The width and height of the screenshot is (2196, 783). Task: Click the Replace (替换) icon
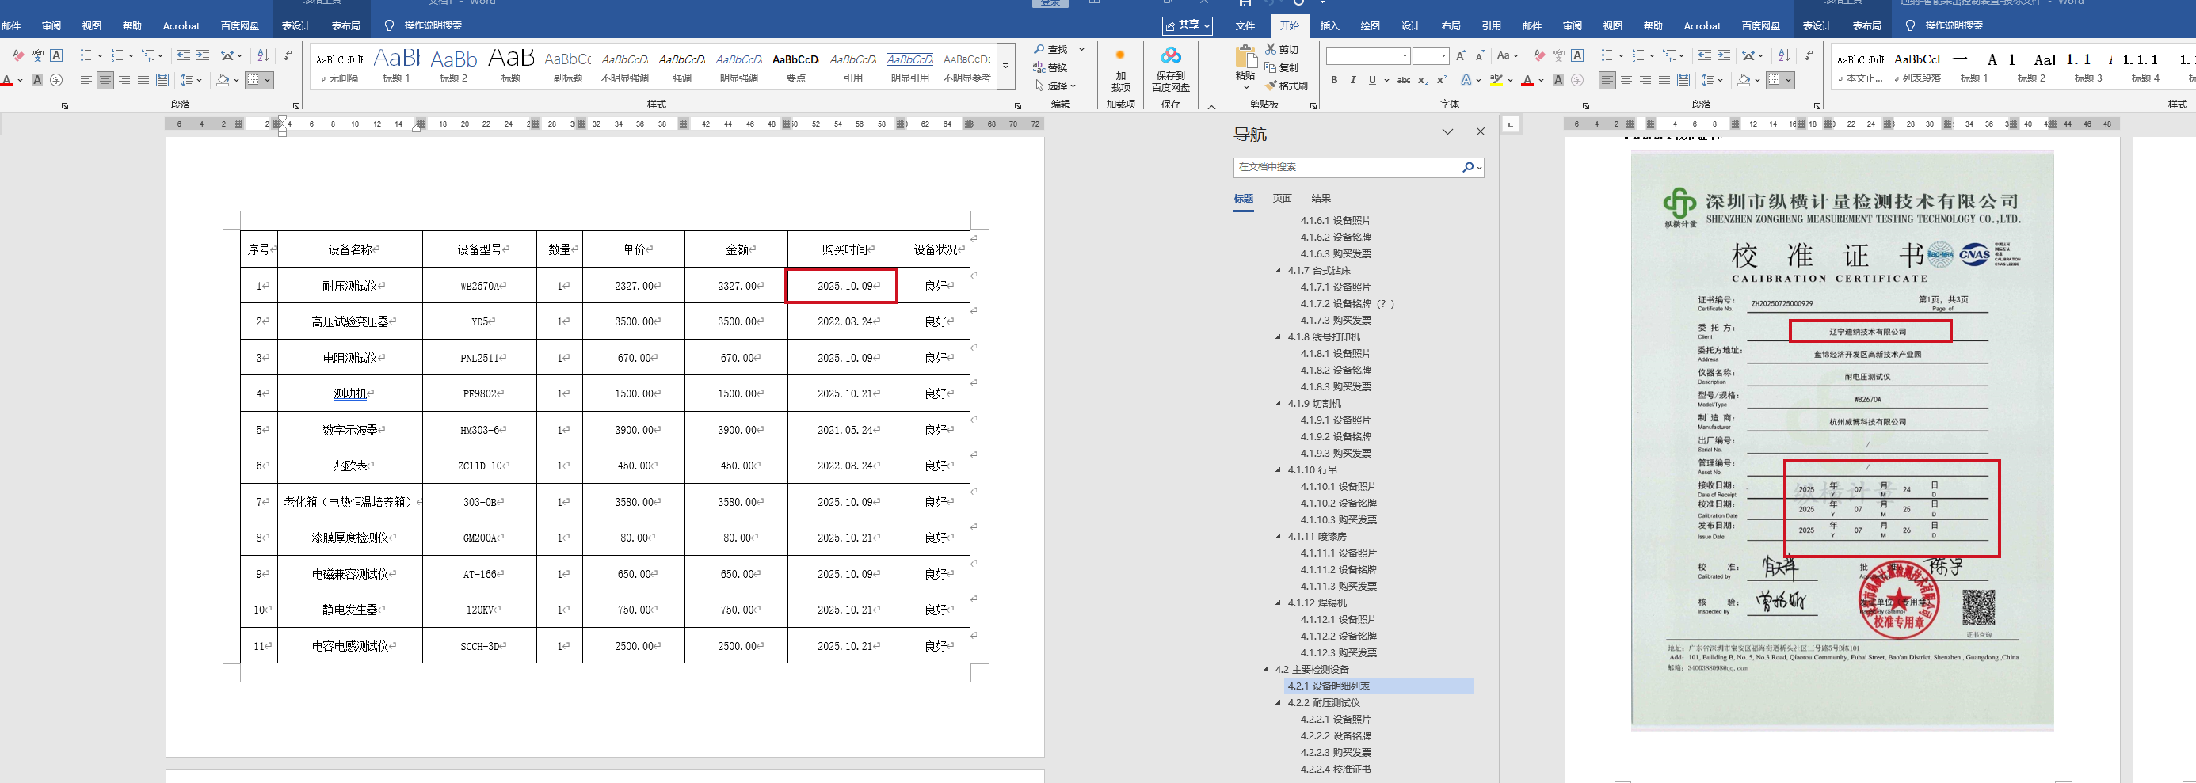tap(1039, 68)
